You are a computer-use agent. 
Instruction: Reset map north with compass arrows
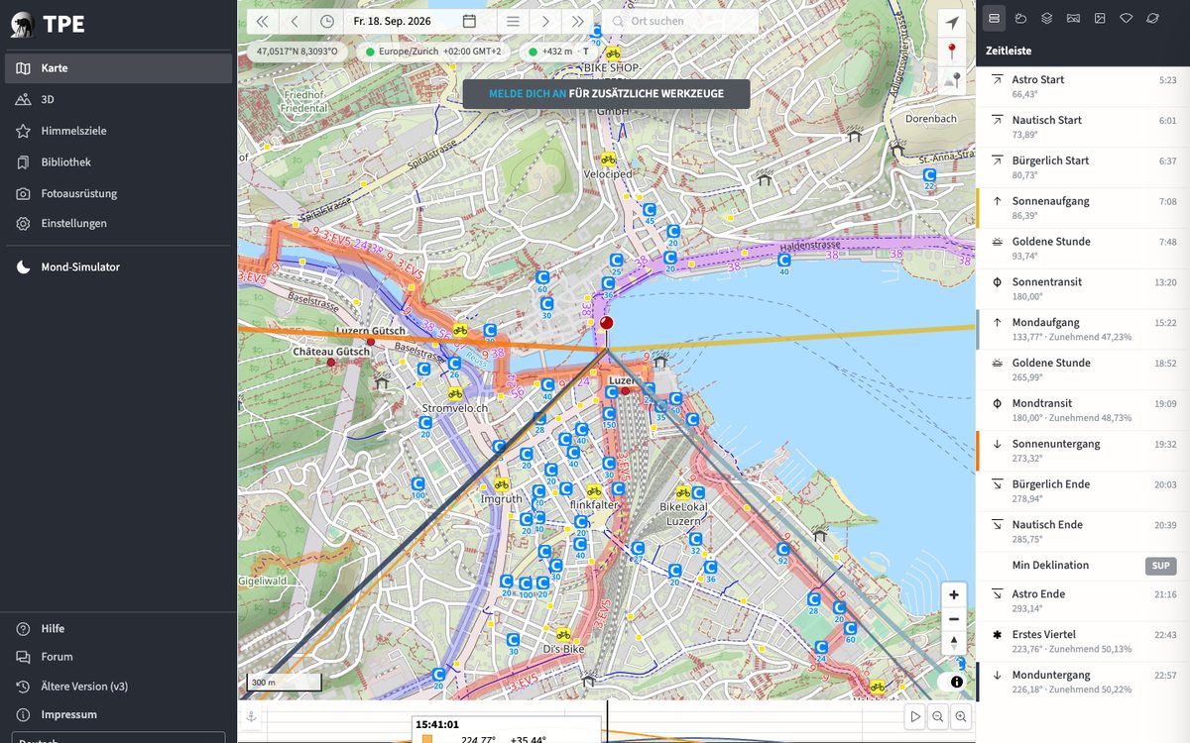pyautogui.click(x=953, y=643)
